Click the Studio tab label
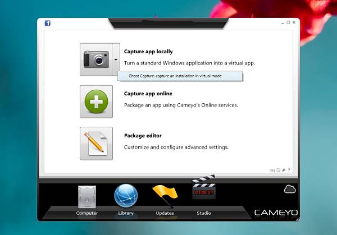Screen dimensions: 337x235 (203, 213)
